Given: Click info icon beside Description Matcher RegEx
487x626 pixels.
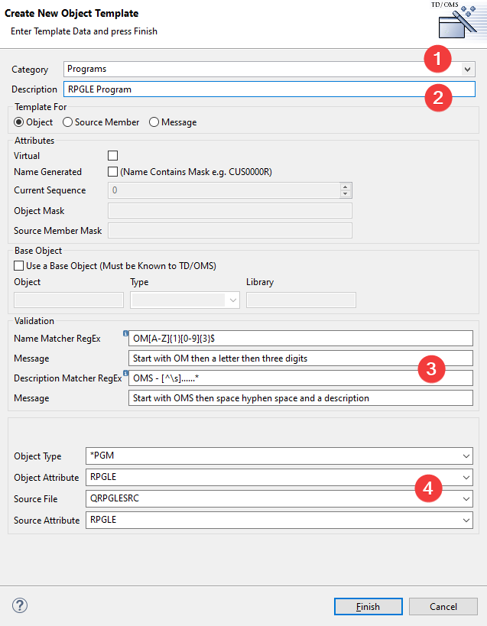Looking at the screenshot, I should point(125,374).
